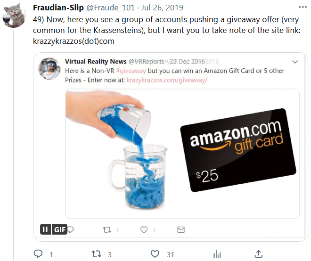
Task: View tweet analytics bar chart icon
Action: [x=217, y=254]
